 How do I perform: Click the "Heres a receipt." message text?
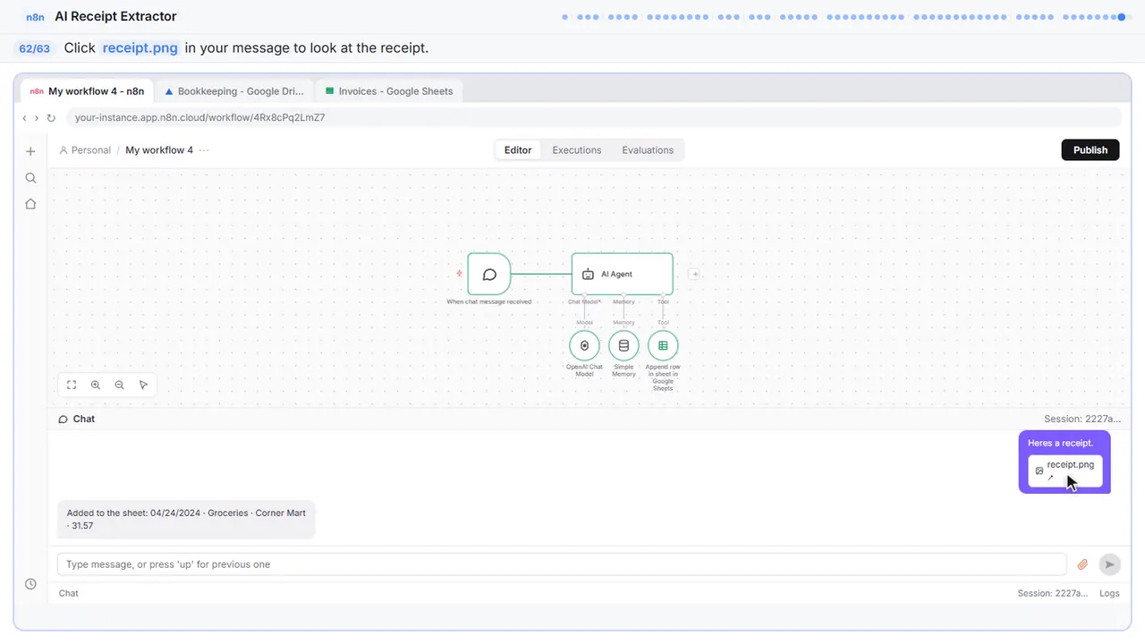click(x=1060, y=443)
